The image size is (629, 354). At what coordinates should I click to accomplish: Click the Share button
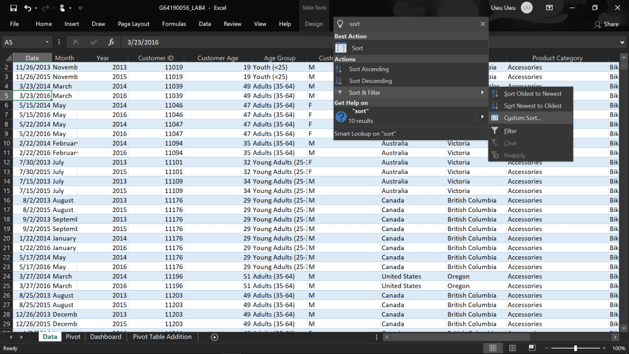(x=606, y=24)
